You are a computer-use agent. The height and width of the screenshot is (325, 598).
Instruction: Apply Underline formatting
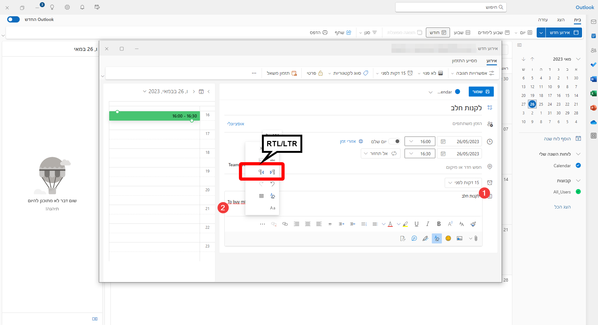[417, 224]
